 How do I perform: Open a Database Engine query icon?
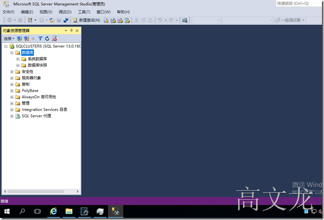pos(106,20)
